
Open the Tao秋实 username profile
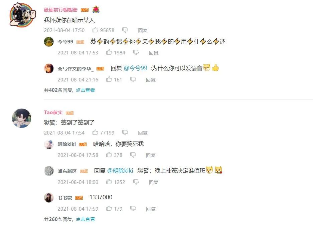click(53, 112)
